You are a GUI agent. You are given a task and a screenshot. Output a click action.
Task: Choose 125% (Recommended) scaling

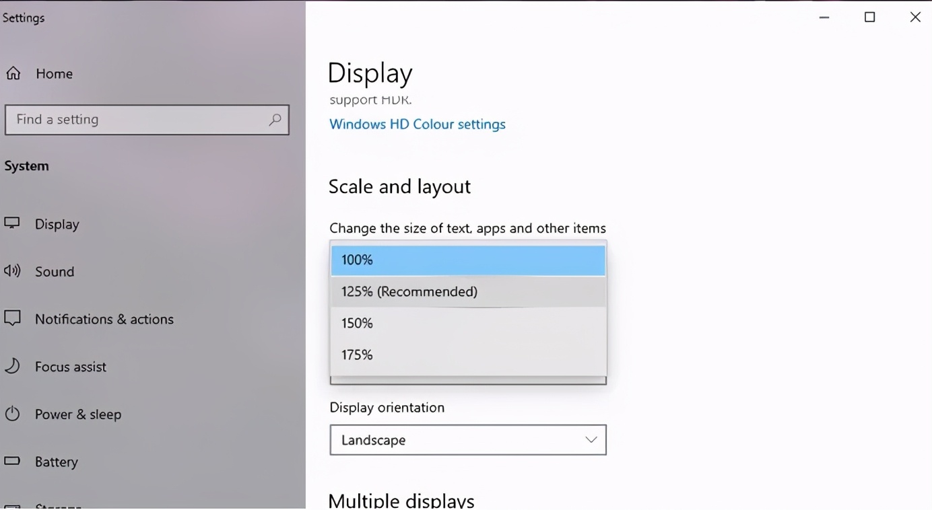pos(468,291)
